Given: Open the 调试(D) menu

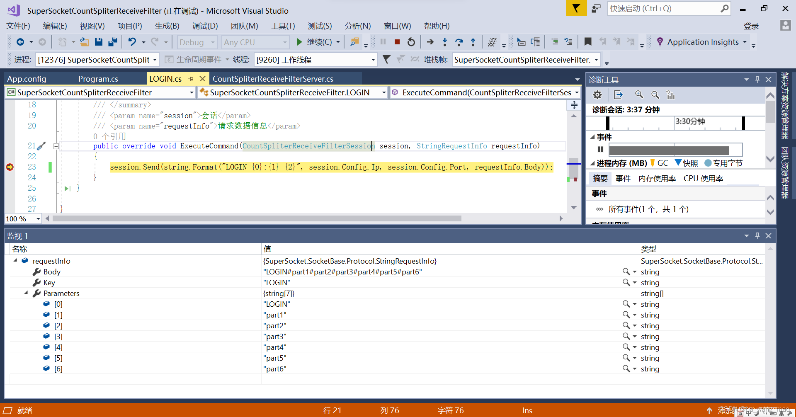Looking at the screenshot, I should point(205,26).
